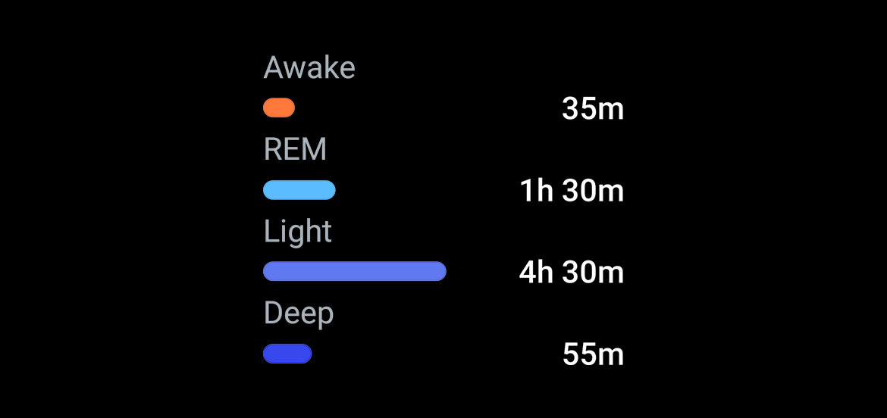
Task: Select the orange Awake bar
Action: click(x=279, y=108)
